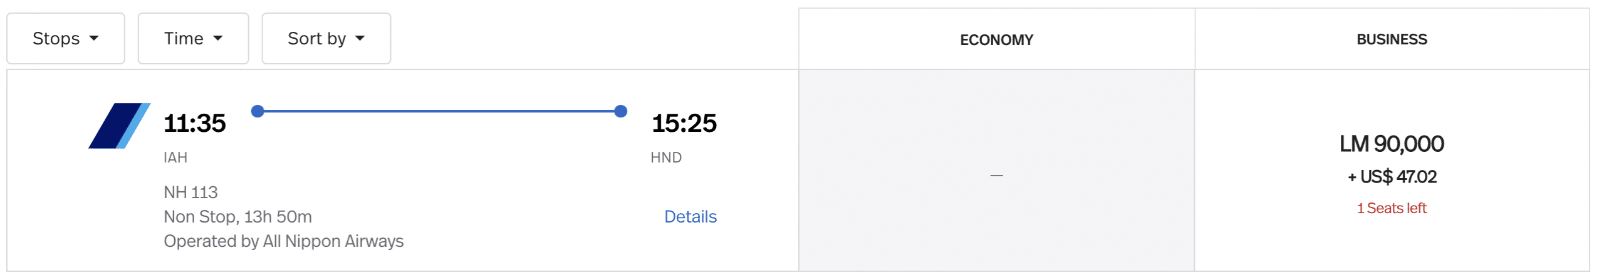Open the Sort by dropdown
1604x280 pixels.
[326, 39]
